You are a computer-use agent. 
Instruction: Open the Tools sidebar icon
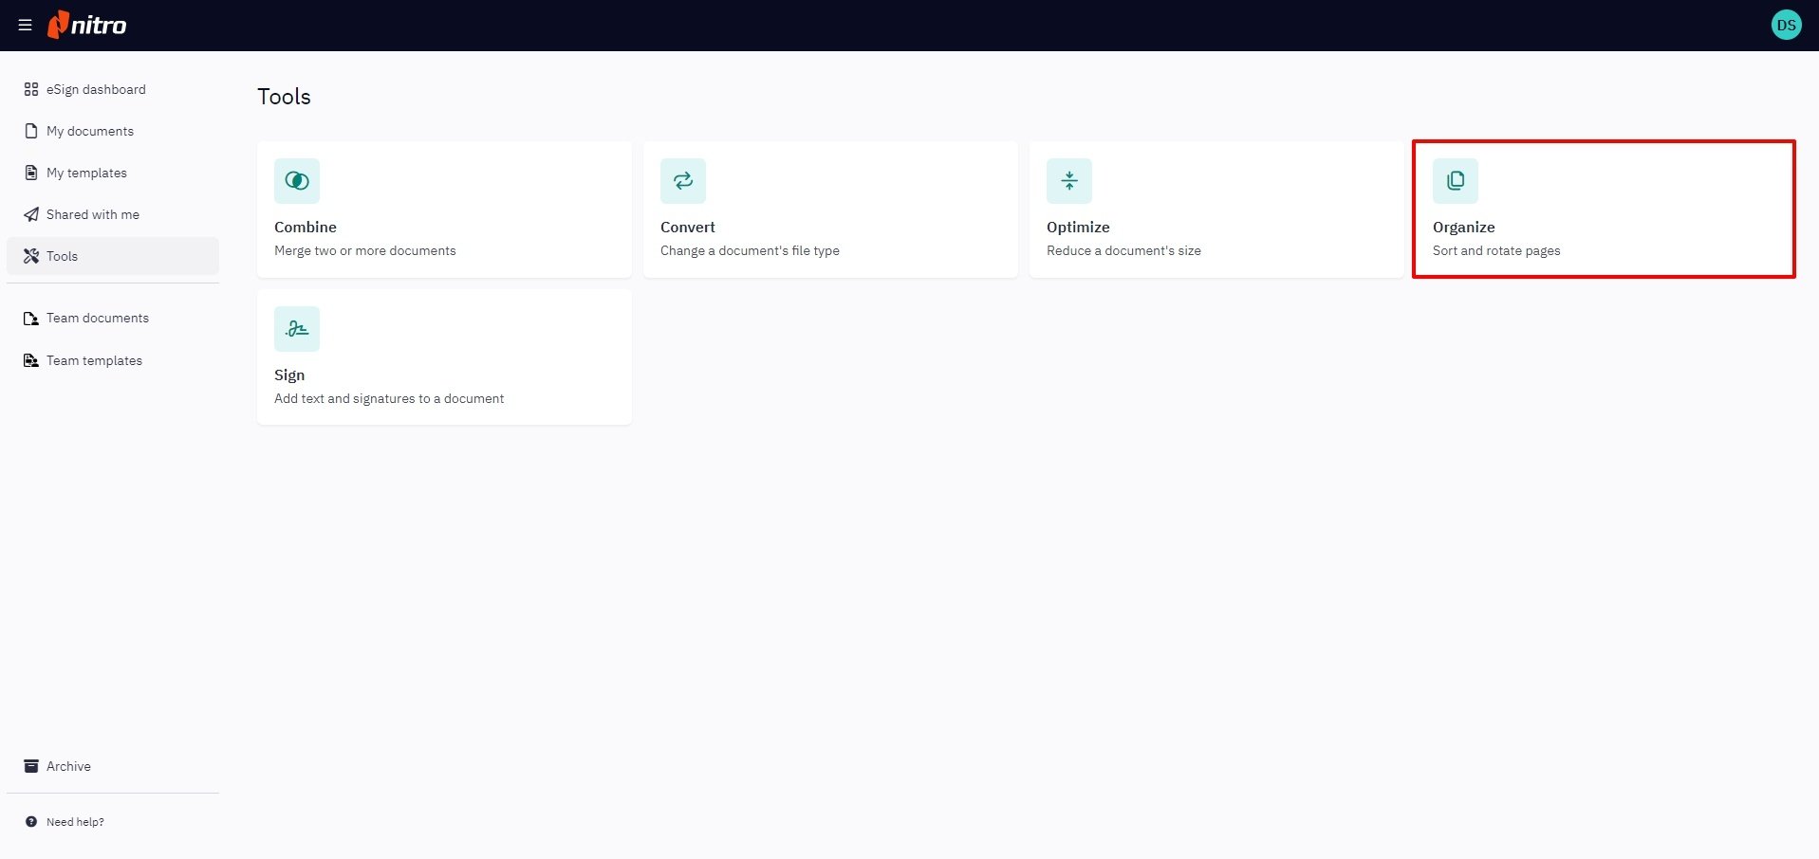[31, 256]
